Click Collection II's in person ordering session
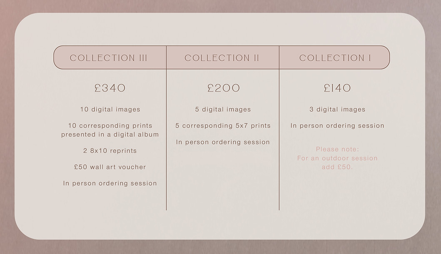 (223, 142)
